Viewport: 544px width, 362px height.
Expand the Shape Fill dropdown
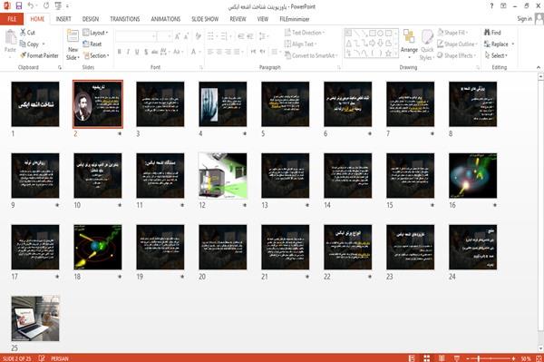point(452,33)
